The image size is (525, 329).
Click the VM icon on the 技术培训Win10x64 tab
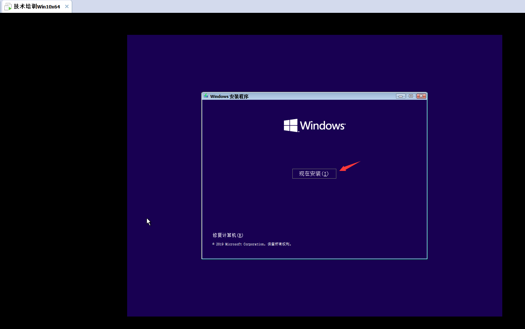tap(8, 7)
